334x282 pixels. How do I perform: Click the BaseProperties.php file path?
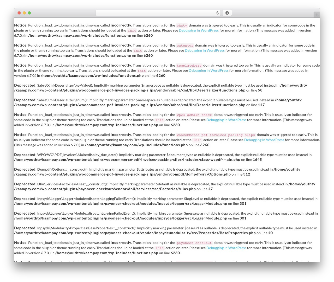pyautogui.click(x=135, y=233)
